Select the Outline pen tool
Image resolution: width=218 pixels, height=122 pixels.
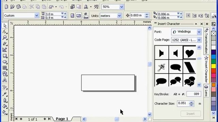pyautogui.click(x=5, y=100)
